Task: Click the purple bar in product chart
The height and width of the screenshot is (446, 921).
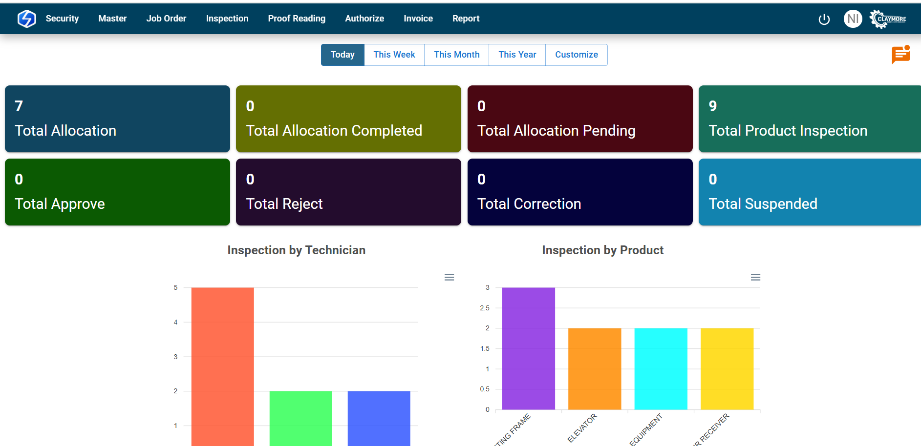Action: [528, 348]
